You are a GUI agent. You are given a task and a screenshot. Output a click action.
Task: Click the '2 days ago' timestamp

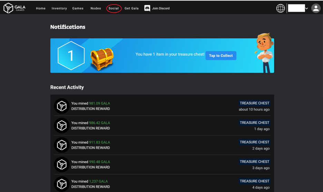tap(261, 148)
